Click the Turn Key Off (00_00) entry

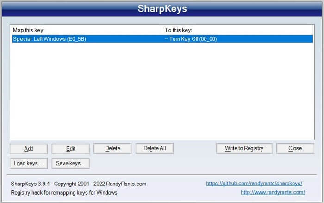(x=191, y=39)
